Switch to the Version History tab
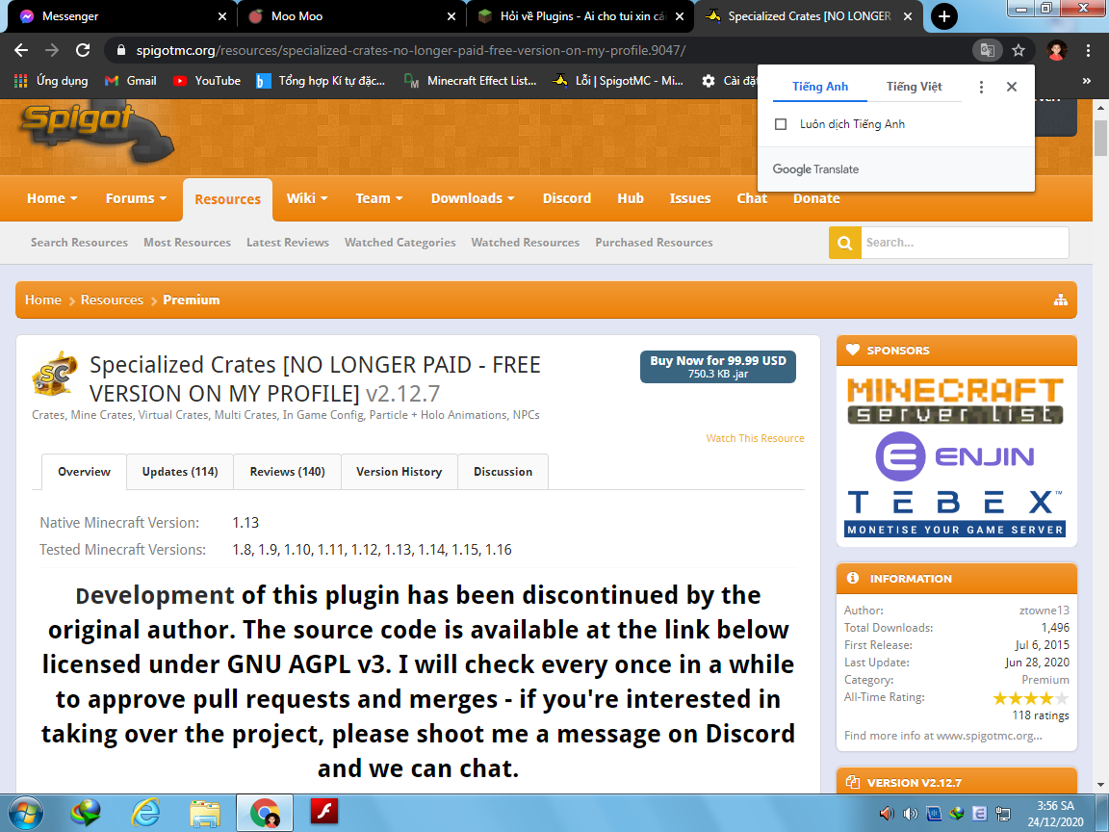The height and width of the screenshot is (832, 1109). pos(399,472)
